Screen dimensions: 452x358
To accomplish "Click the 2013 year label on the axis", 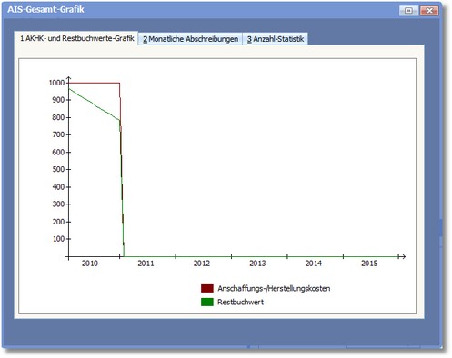I will (x=257, y=264).
